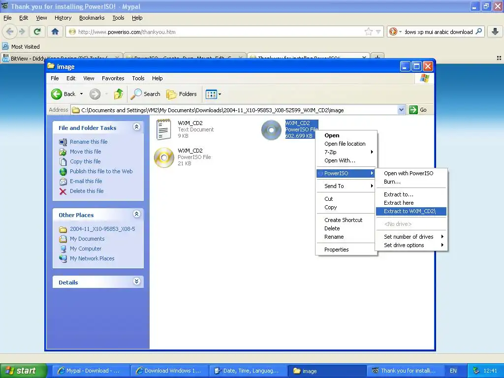Switch to Date, Time, Language taskbar item

click(x=248, y=371)
